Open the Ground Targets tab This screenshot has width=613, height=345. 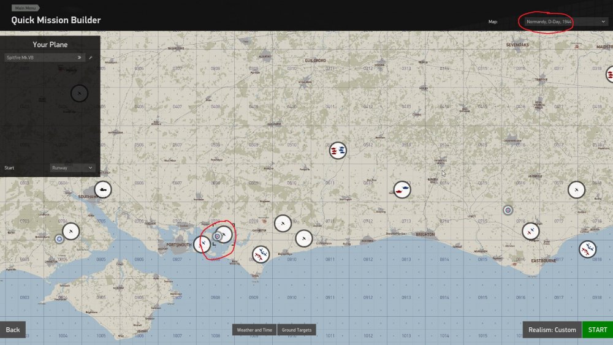pyautogui.click(x=296, y=330)
